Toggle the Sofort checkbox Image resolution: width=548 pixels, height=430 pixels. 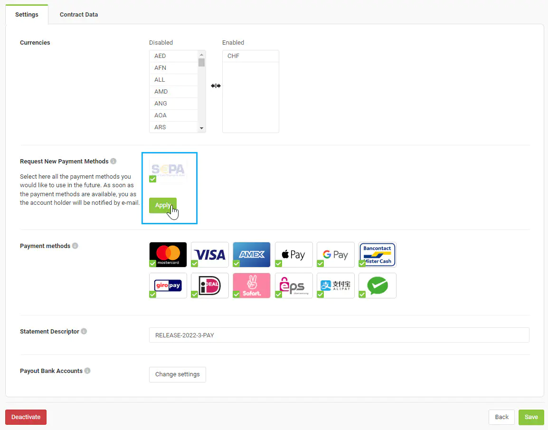(x=236, y=295)
